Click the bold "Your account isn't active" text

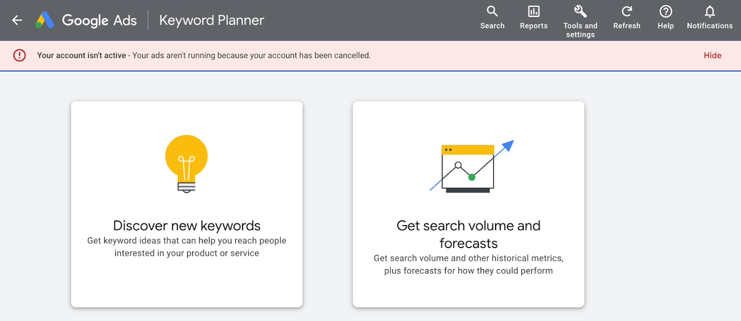pos(82,56)
